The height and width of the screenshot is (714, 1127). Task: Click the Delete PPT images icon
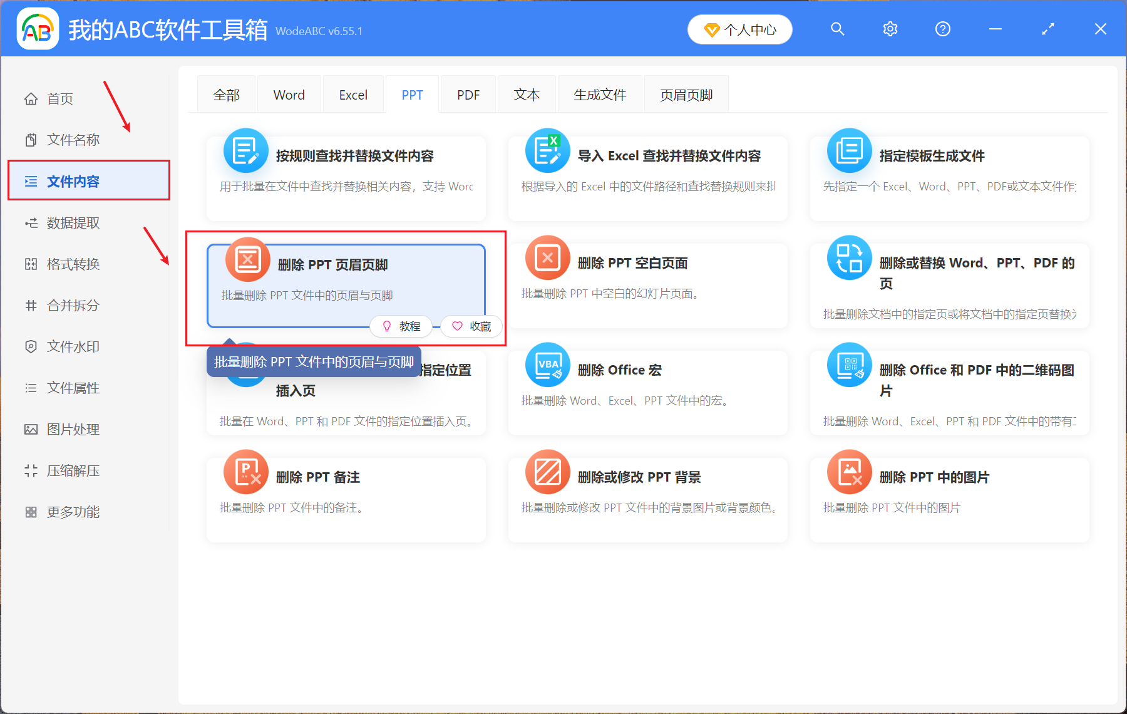849,472
